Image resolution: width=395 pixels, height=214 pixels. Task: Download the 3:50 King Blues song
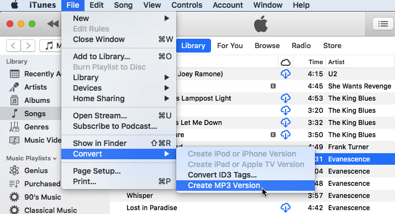click(x=286, y=135)
